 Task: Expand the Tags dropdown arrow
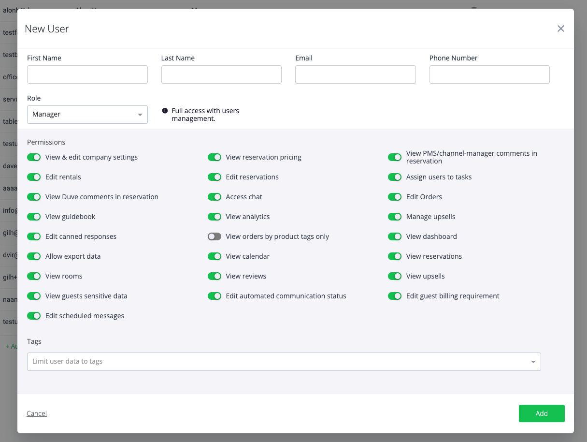533,362
